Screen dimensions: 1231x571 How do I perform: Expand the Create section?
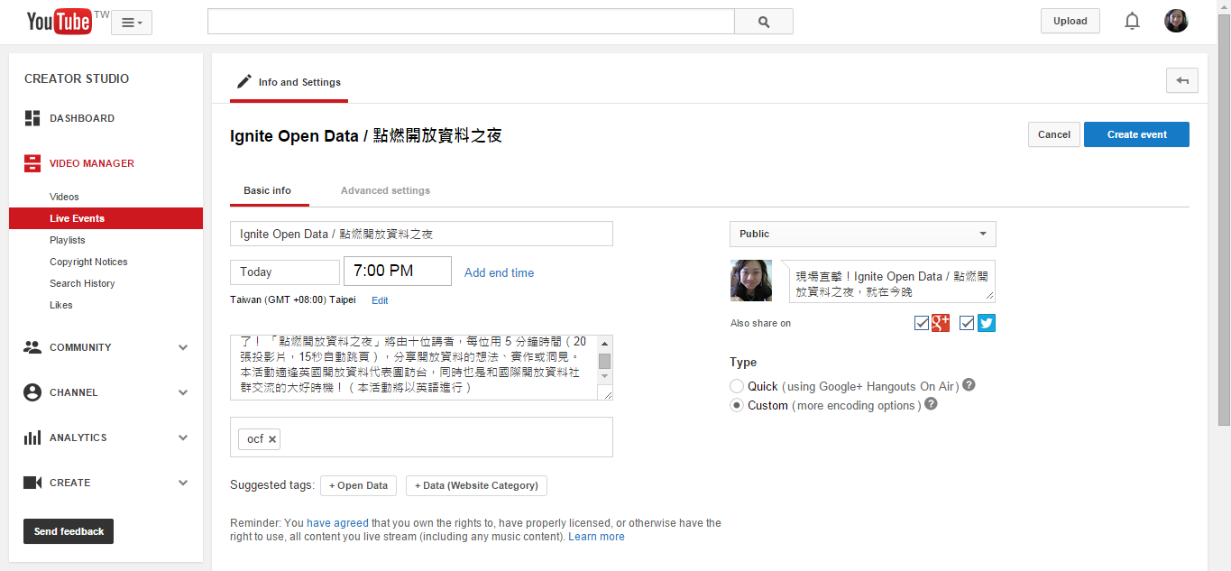click(183, 483)
